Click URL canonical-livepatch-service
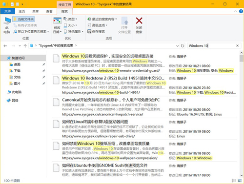The image size is (244, 184). [102, 114]
